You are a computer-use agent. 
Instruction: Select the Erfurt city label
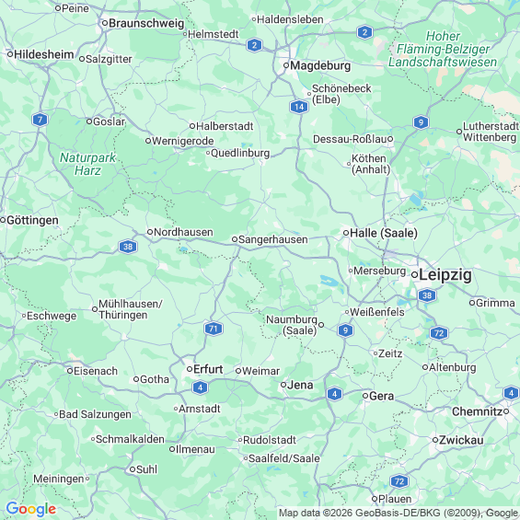click(x=208, y=369)
